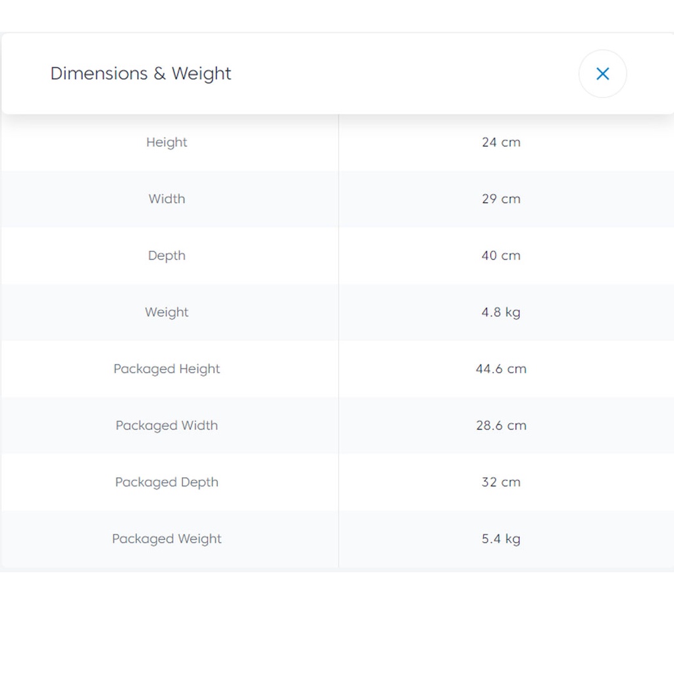Click the Dimensions & Weight heading
This screenshot has height=674, width=674.
(141, 73)
